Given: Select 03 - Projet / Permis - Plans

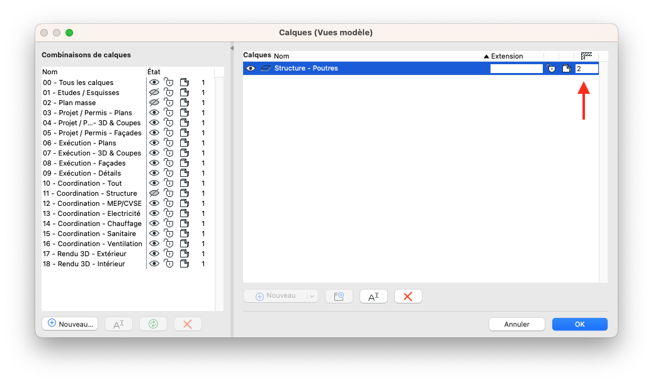Looking at the screenshot, I should [87, 113].
